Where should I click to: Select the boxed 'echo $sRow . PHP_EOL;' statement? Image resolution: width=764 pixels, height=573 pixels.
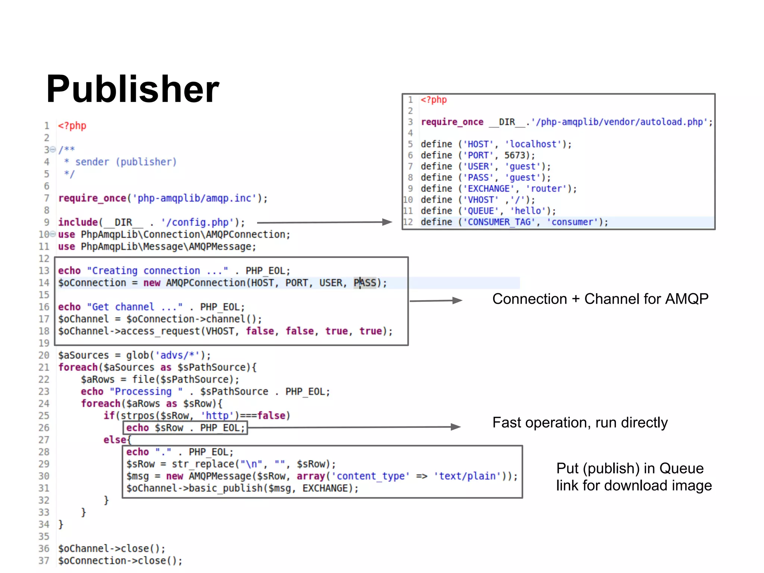point(185,428)
